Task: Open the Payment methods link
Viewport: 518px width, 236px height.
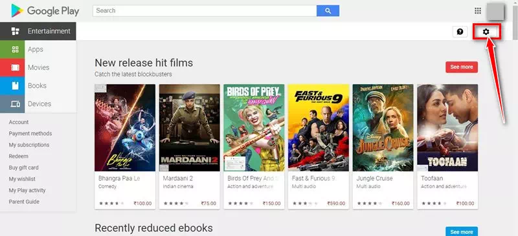Action: 30,133
